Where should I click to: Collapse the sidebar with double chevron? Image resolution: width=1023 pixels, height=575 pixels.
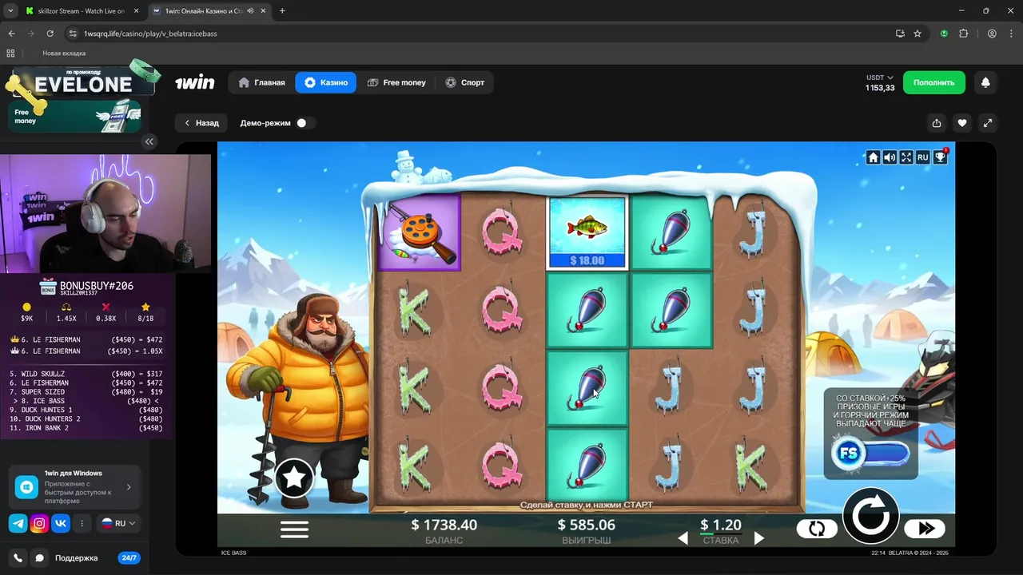(x=149, y=141)
